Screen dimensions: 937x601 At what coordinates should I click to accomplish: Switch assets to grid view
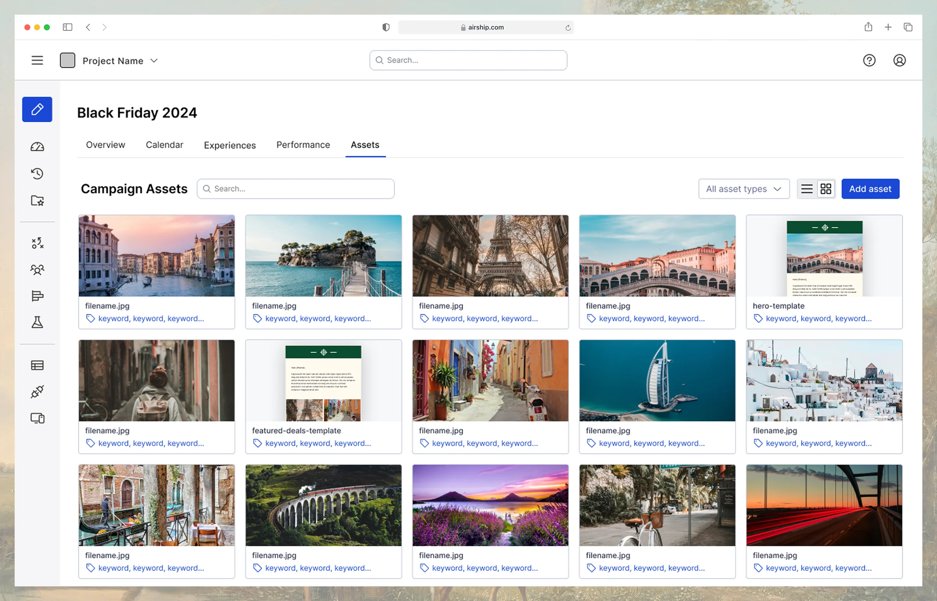point(826,189)
